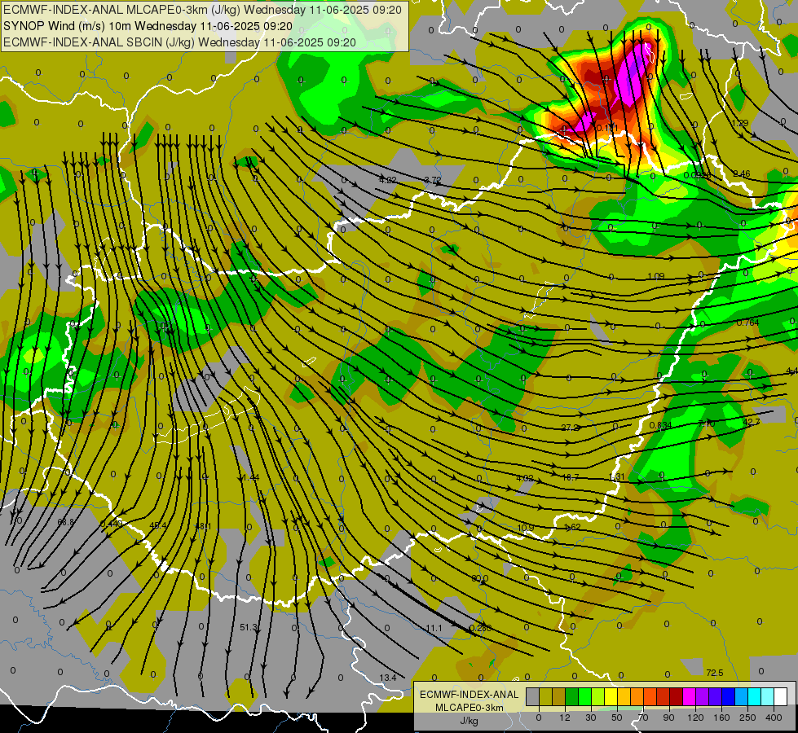Viewport: 798px width, 733px height.
Task: Click the map value 72.5
Action: pyautogui.click(x=715, y=673)
